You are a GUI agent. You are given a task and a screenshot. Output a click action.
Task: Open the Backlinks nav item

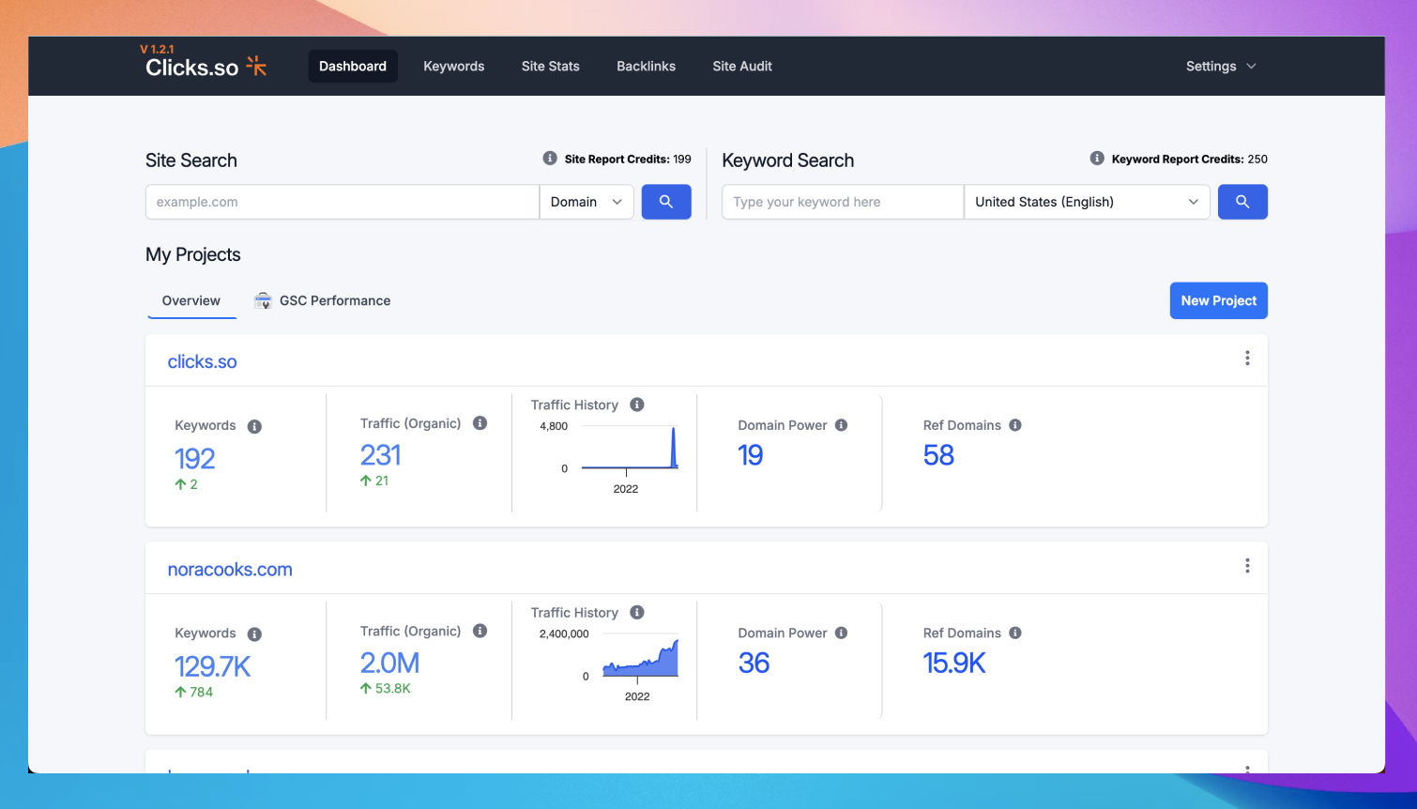coord(647,67)
